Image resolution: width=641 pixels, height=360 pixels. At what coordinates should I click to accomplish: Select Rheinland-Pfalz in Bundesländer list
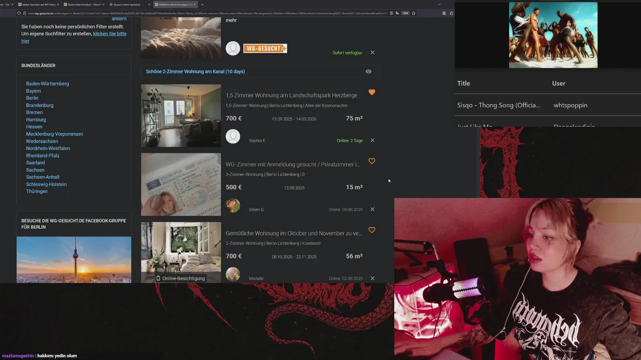(43, 155)
